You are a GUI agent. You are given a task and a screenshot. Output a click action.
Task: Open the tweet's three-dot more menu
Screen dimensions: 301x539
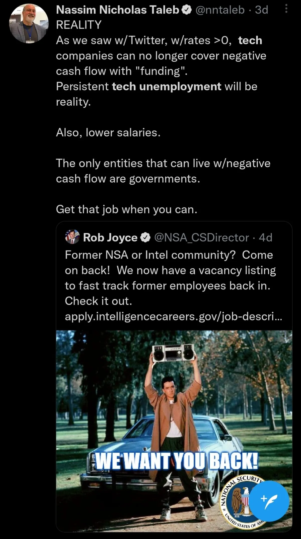tap(286, 10)
